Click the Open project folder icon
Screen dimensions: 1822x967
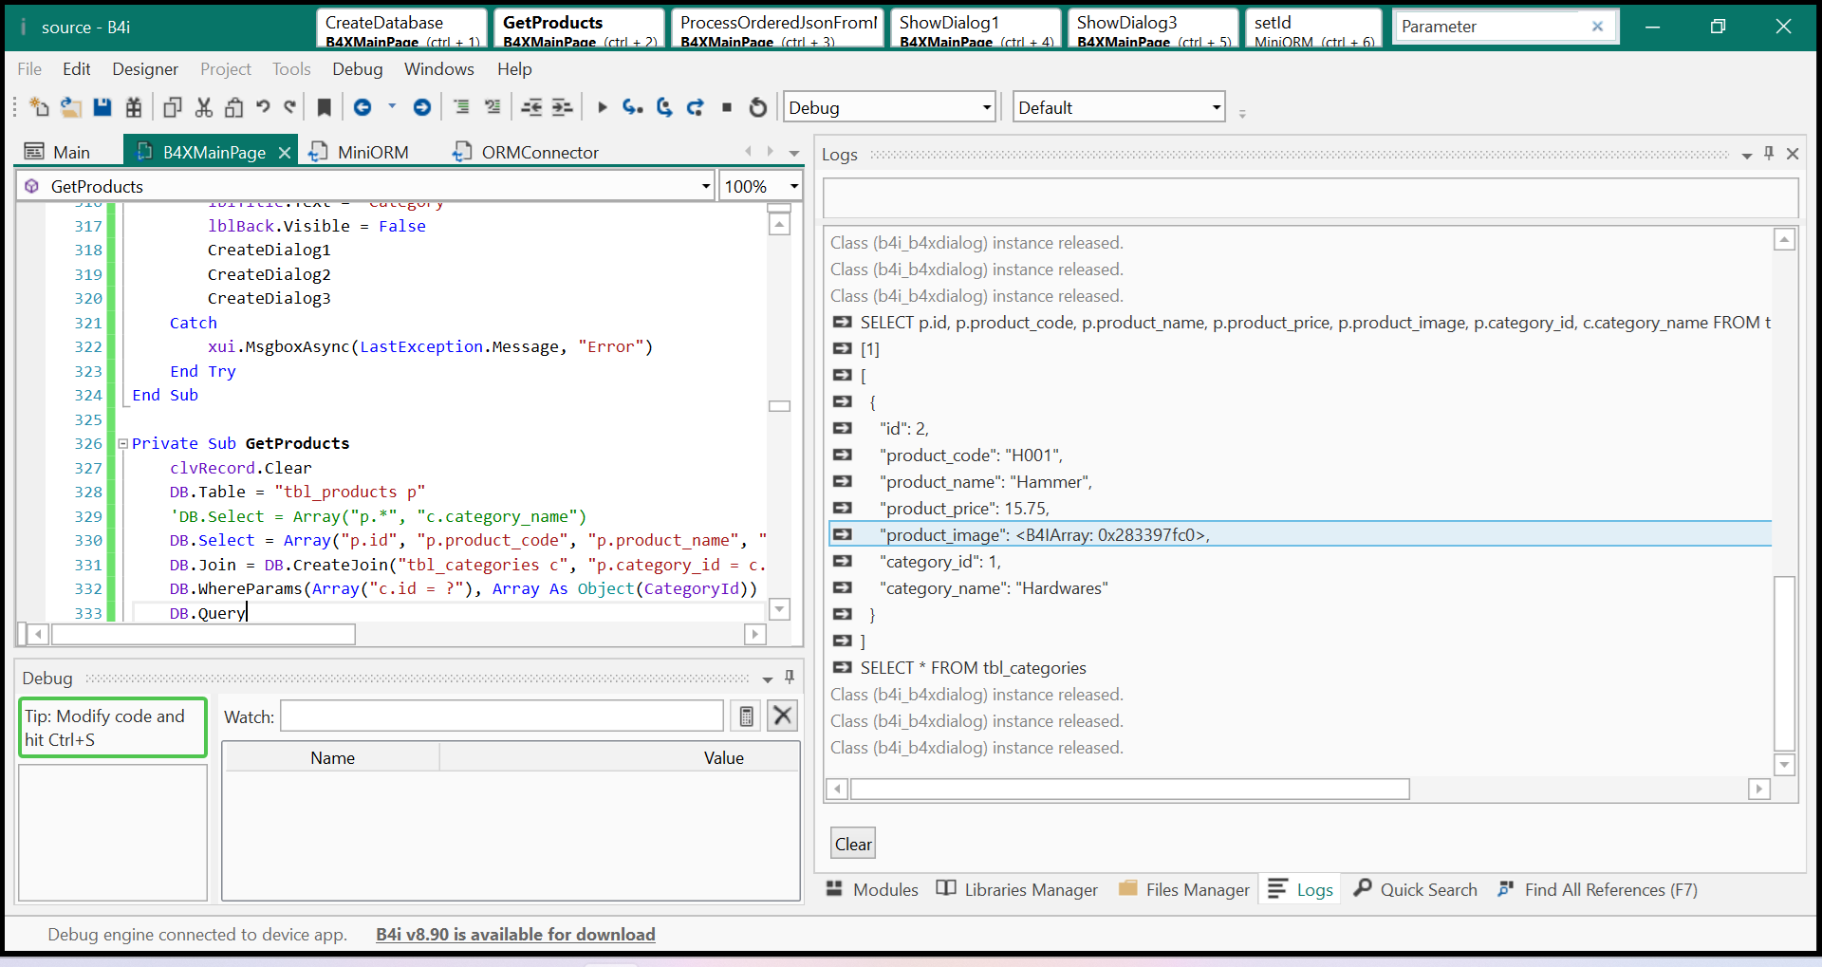70,107
